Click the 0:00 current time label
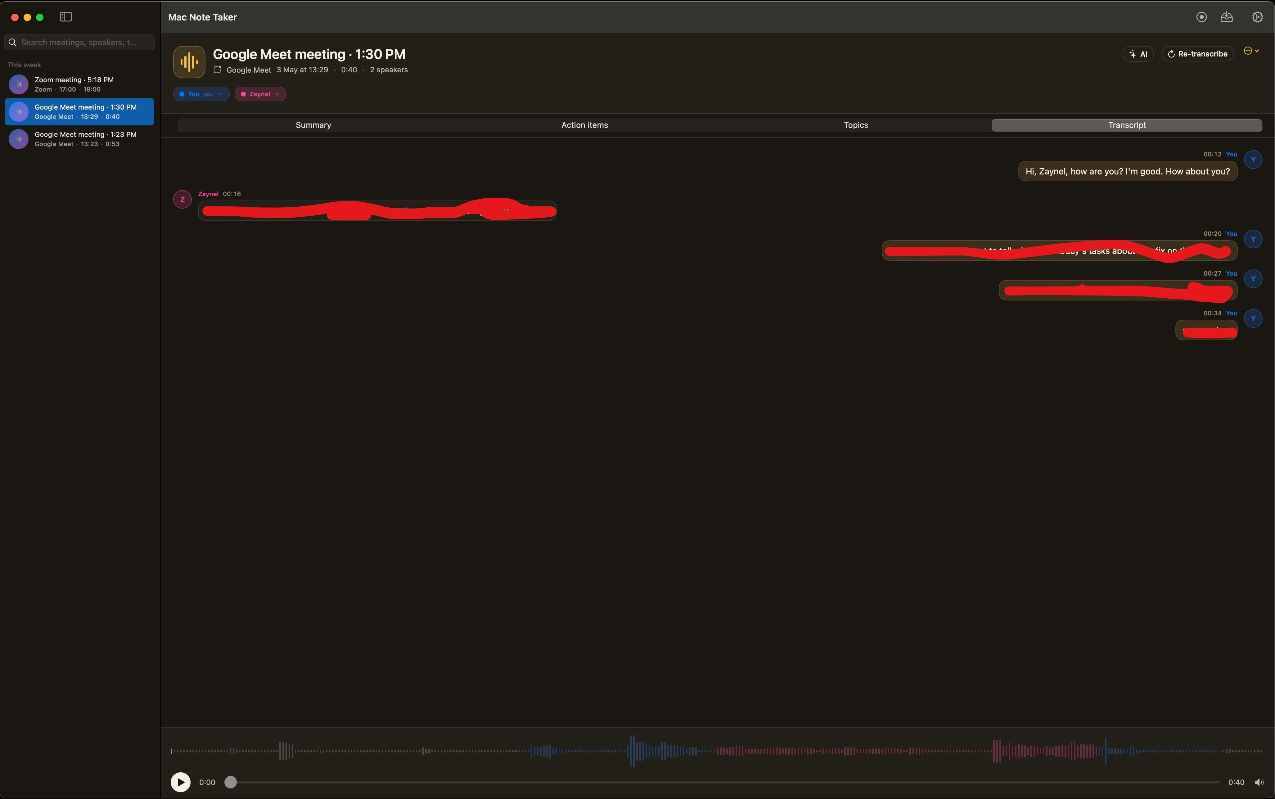1275x799 pixels. coord(207,782)
